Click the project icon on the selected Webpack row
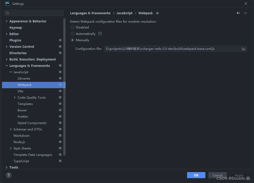Screen dimensions: 254x183 coord(60,85)
